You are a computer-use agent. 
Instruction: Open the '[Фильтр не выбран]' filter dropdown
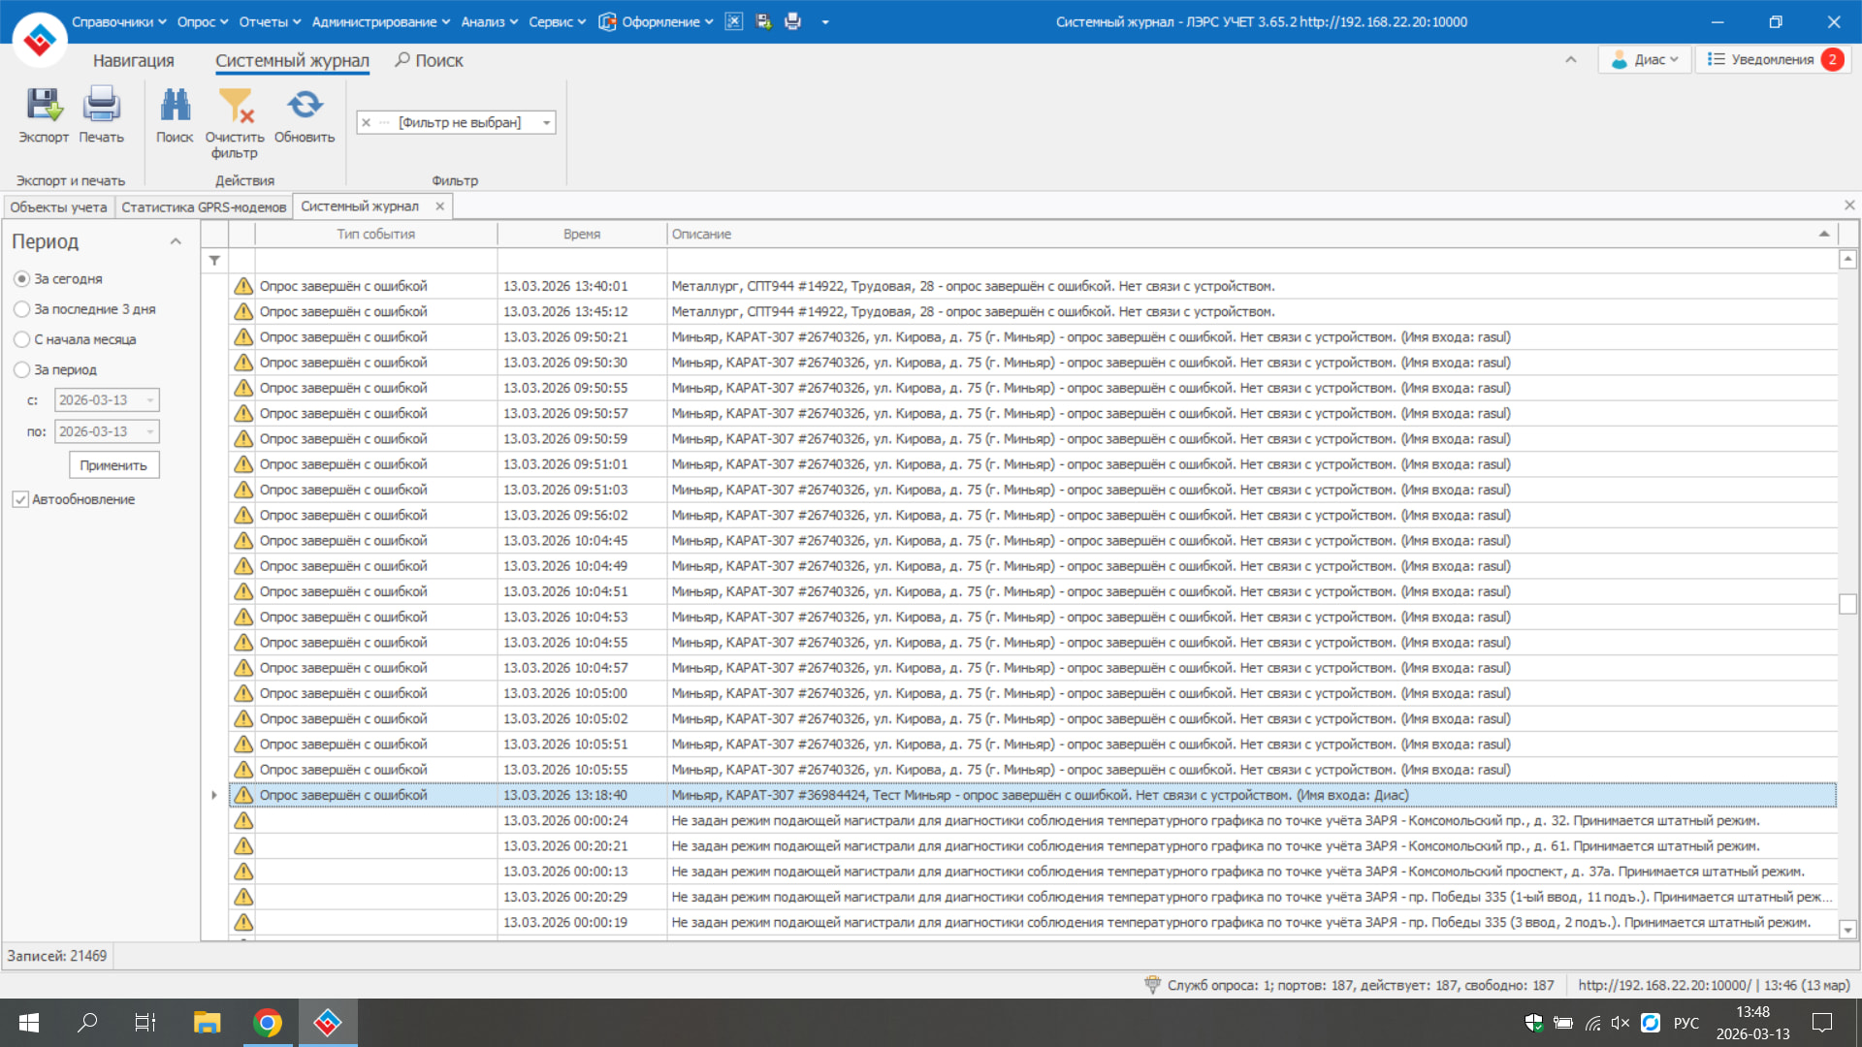click(x=547, y=123)
